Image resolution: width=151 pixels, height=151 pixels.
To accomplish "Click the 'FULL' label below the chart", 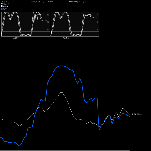I will tap(66, 38).
